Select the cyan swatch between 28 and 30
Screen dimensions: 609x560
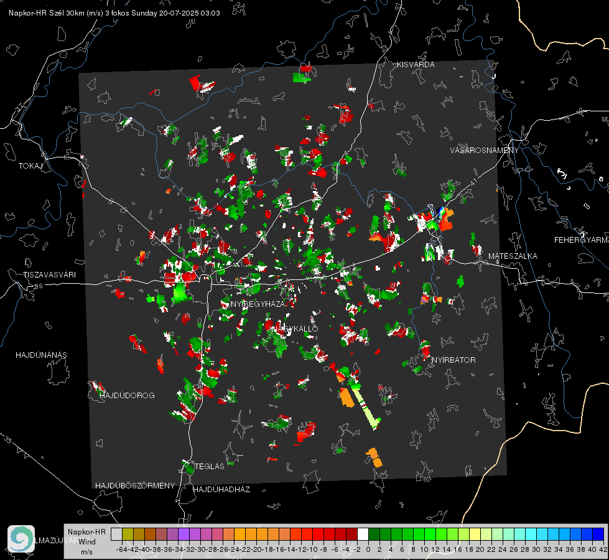tap(531, 534)
